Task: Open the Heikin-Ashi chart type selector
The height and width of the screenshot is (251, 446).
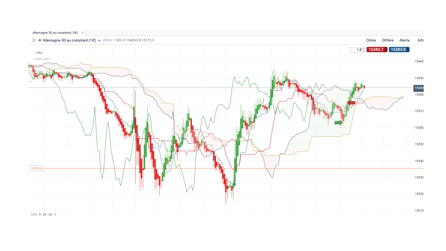Action: point(42,59)
